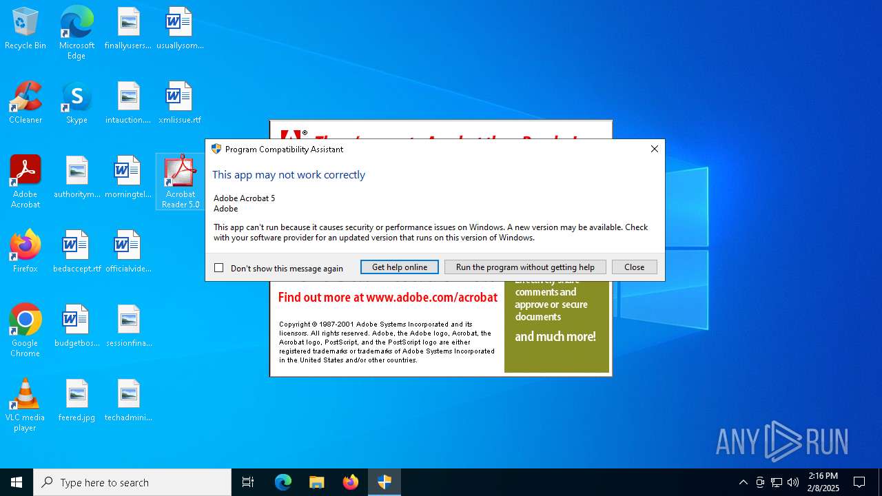Select the finallyusers image file icon
This screenshot has height=496, width=882.
[128, 29]
